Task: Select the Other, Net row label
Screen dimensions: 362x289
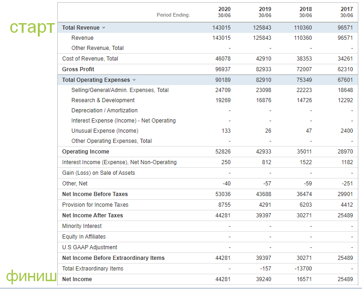Action: [x=75, y=184]
